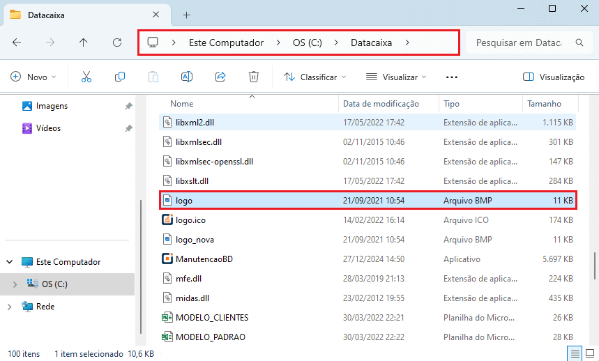Click Este Computador in address breadcrumb

(226, 43)
